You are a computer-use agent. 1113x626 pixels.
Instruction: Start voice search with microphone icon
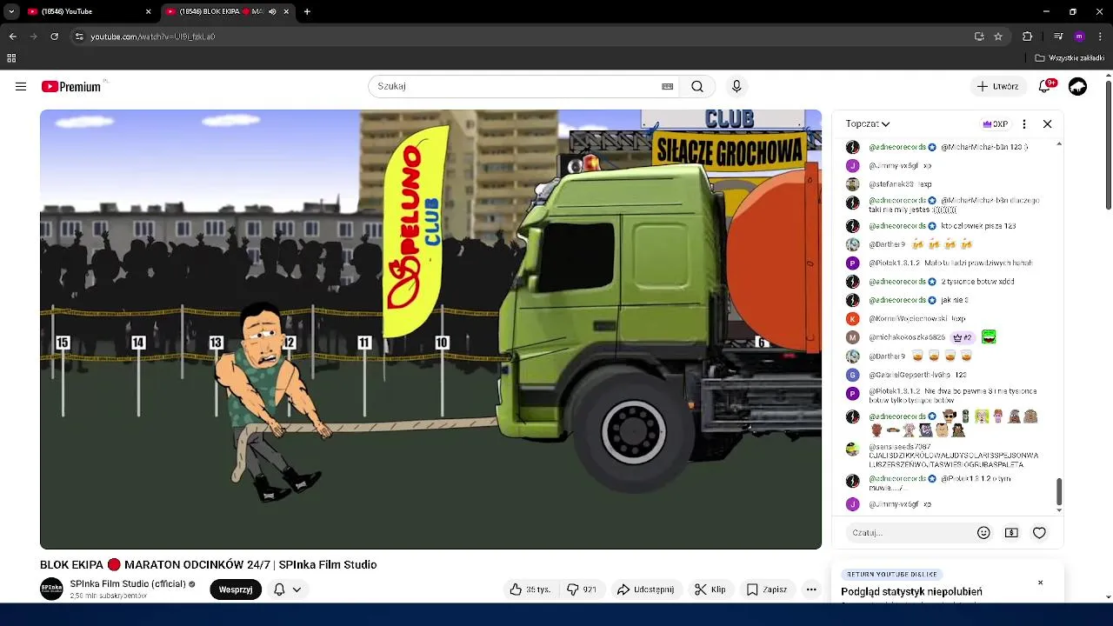tap(736, 86)
